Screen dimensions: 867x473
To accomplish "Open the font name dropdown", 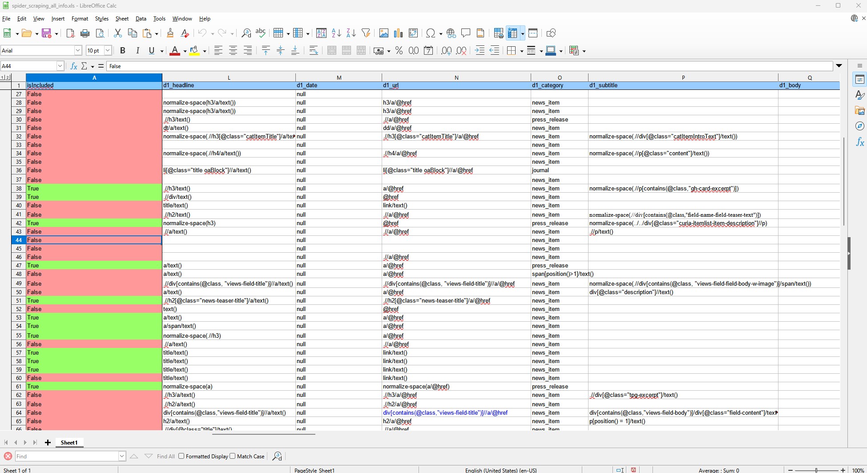I will (x=78, y=51).
